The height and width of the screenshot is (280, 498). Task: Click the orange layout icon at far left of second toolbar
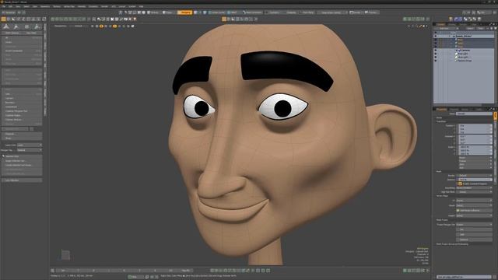[x=3, y=19]
